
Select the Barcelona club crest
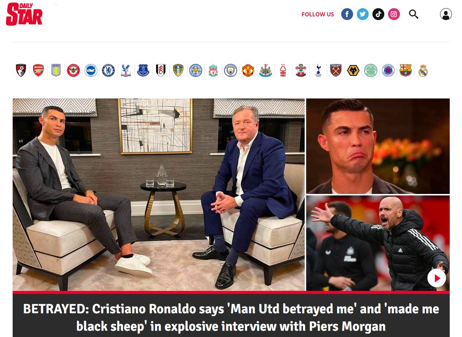tap(406, 70)
